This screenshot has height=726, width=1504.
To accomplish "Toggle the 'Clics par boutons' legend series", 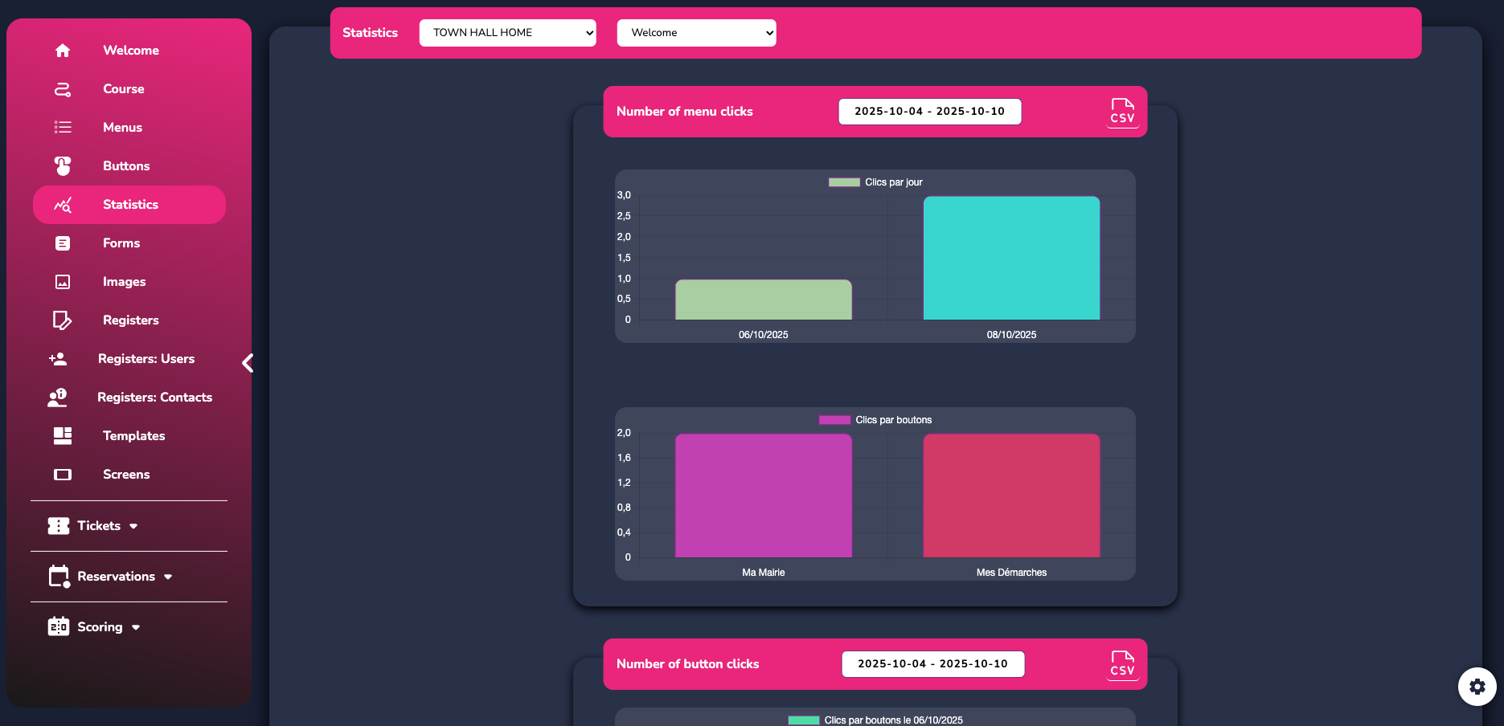I will point(875,420).
